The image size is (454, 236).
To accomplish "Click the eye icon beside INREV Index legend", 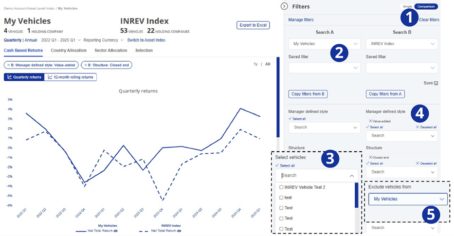I will coord(180,231).
